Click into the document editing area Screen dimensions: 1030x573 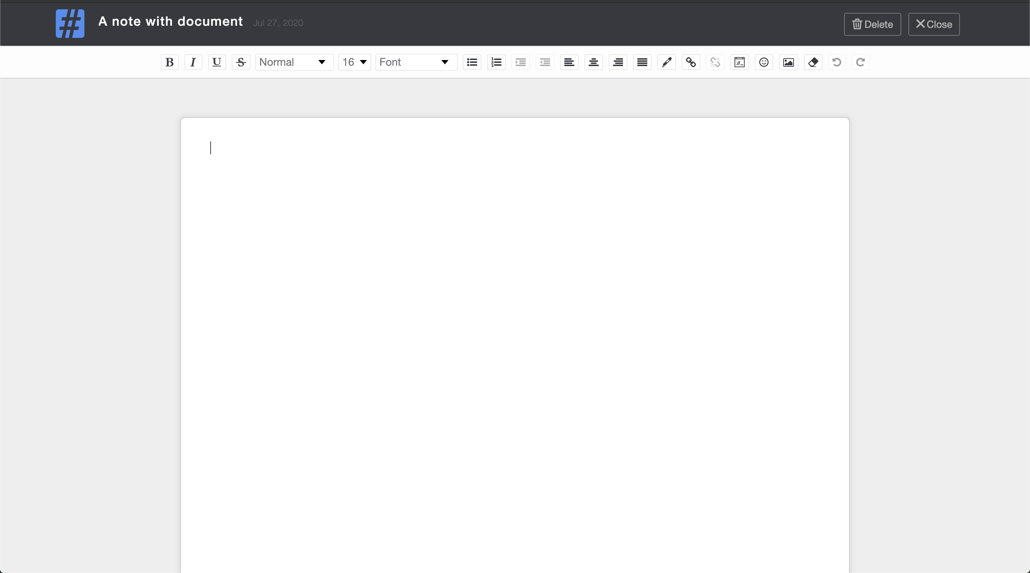pyautogui.click(x=515, y=345)
